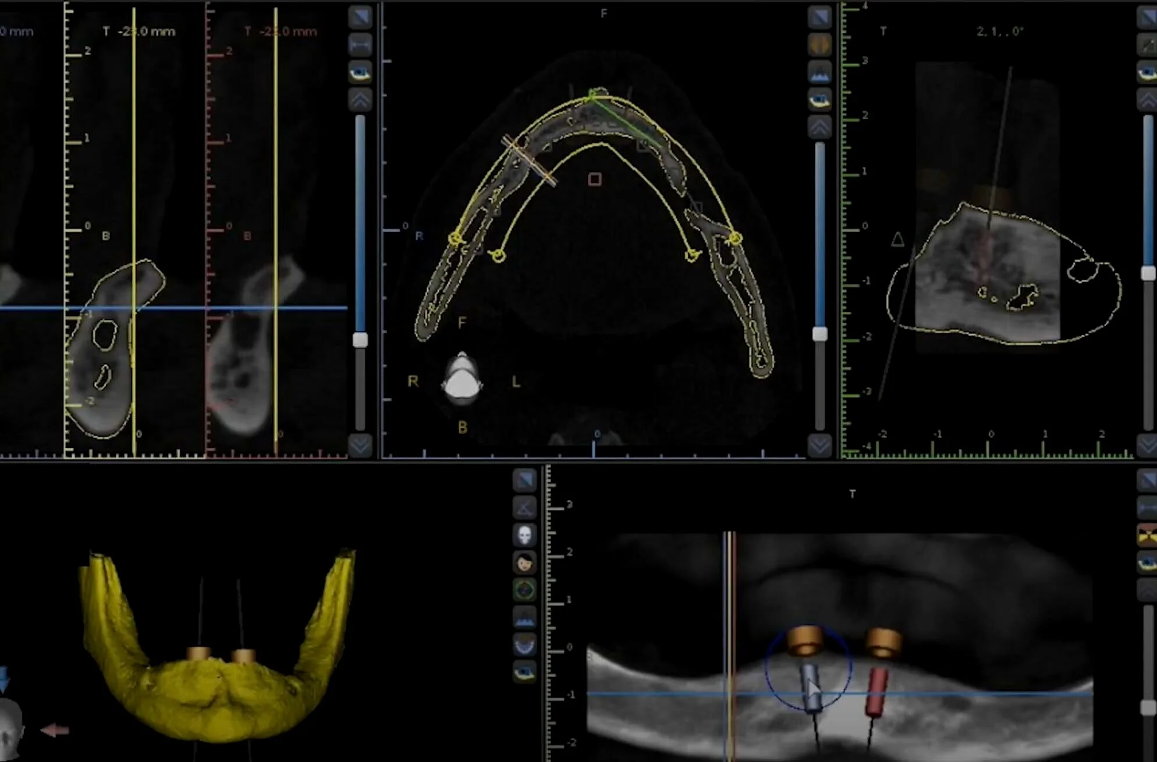This screenshot has height=762, width=1157.
Task: Click the maximize corner icon of axial view
Action: pyautogui.click(x=819, y=17)
